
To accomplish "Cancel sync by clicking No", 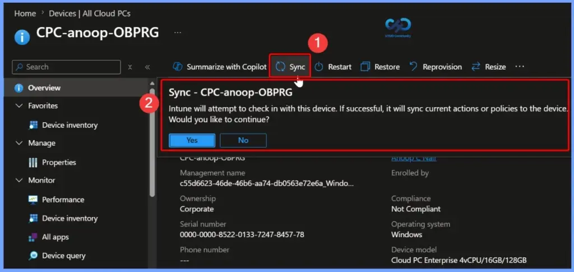I will (x=243, y=140).
